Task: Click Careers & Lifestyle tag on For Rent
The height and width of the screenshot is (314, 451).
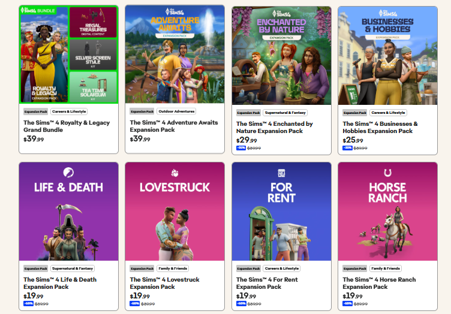Action: pos(282,268)
